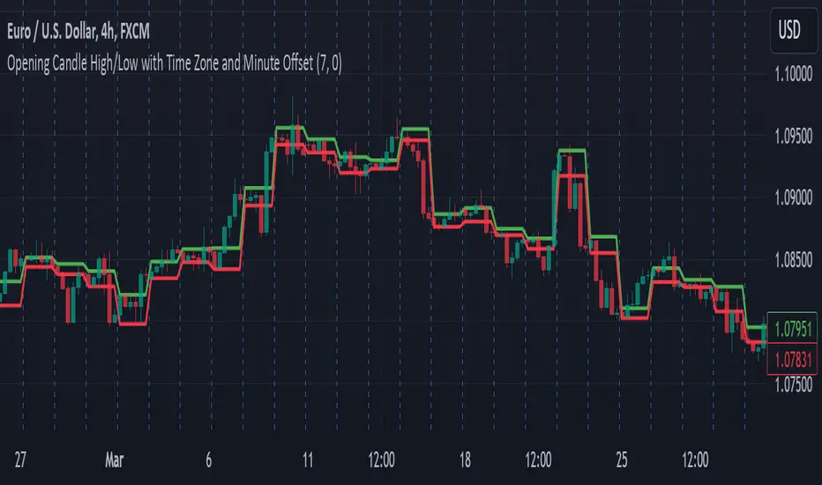Click the 18 date label on time axis
The image size is (822, 485).
pos(465,459)
